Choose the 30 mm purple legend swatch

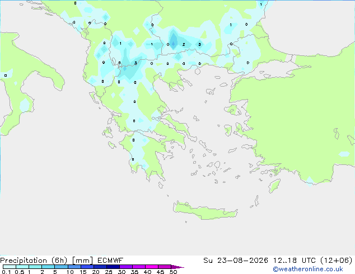pyautogui.click(x=126, y=267)
